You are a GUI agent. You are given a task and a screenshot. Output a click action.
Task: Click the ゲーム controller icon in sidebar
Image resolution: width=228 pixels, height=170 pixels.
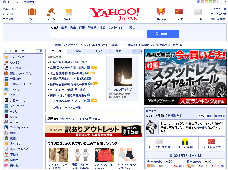[6, 122]
